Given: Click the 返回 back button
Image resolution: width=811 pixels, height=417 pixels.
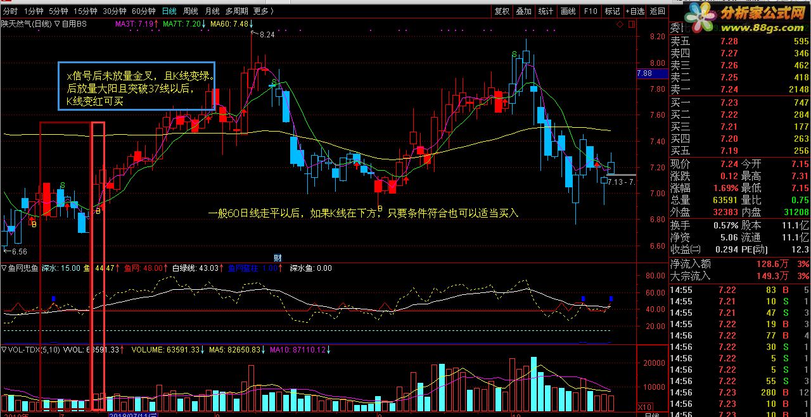Looking at the screenshot, I should tap(658, 11).
